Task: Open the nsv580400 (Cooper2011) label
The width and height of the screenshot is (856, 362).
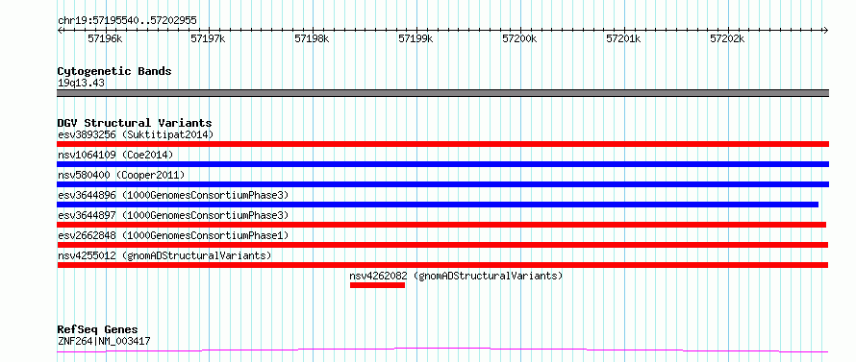Action: [x=121, y=175]
